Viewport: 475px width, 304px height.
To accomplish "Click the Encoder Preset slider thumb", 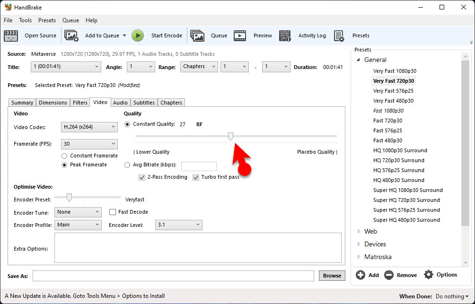I will coord(70,198).
